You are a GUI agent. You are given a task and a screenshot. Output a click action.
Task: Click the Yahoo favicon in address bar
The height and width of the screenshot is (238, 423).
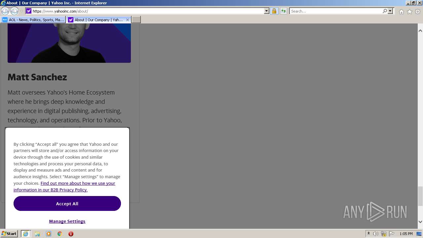point(29,11)
